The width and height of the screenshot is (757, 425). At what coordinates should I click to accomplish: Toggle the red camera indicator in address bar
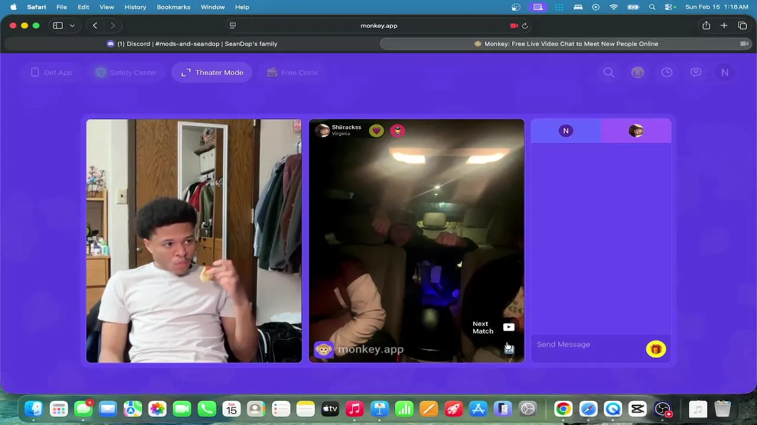[x=514, y=26]
